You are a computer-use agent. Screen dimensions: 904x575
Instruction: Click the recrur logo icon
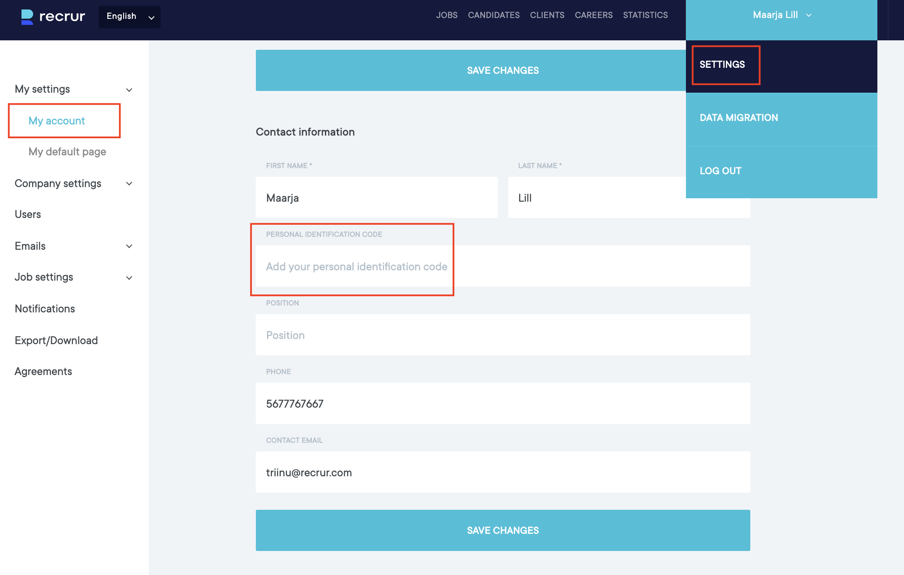click(x=27, y=17)
